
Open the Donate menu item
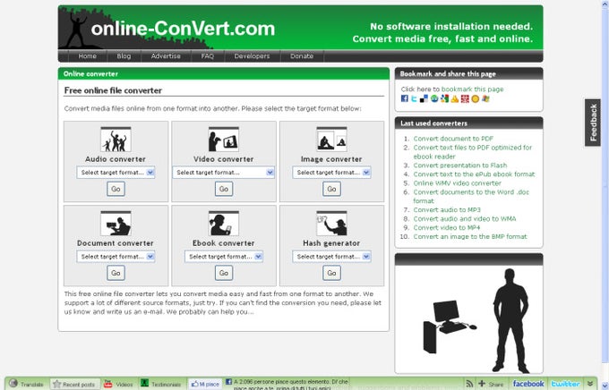pos(302,55)
